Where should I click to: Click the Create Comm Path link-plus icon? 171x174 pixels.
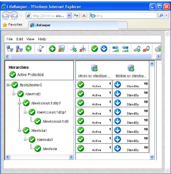(137, 49)
